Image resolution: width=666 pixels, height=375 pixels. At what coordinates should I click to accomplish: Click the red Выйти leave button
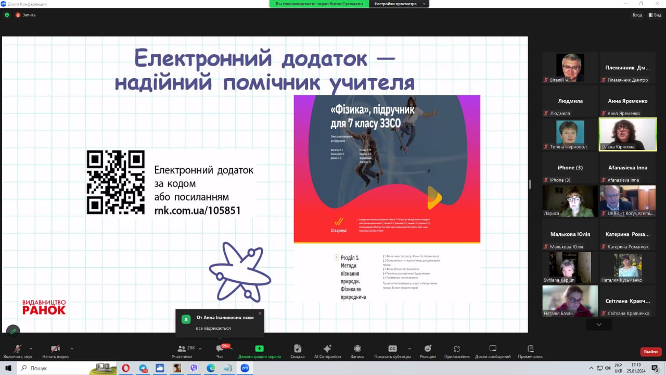click(650, 352)
